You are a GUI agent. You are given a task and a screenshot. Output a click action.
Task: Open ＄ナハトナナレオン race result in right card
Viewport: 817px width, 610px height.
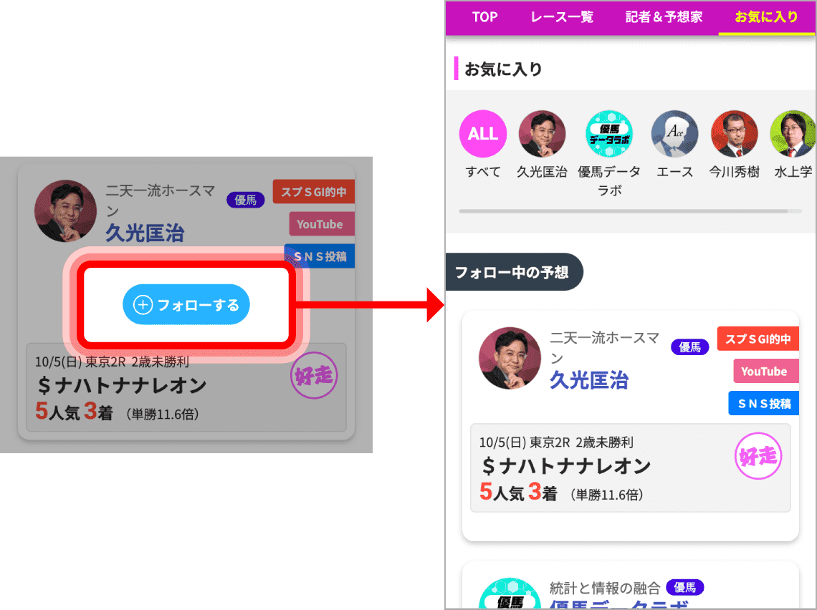coord(631,468)
